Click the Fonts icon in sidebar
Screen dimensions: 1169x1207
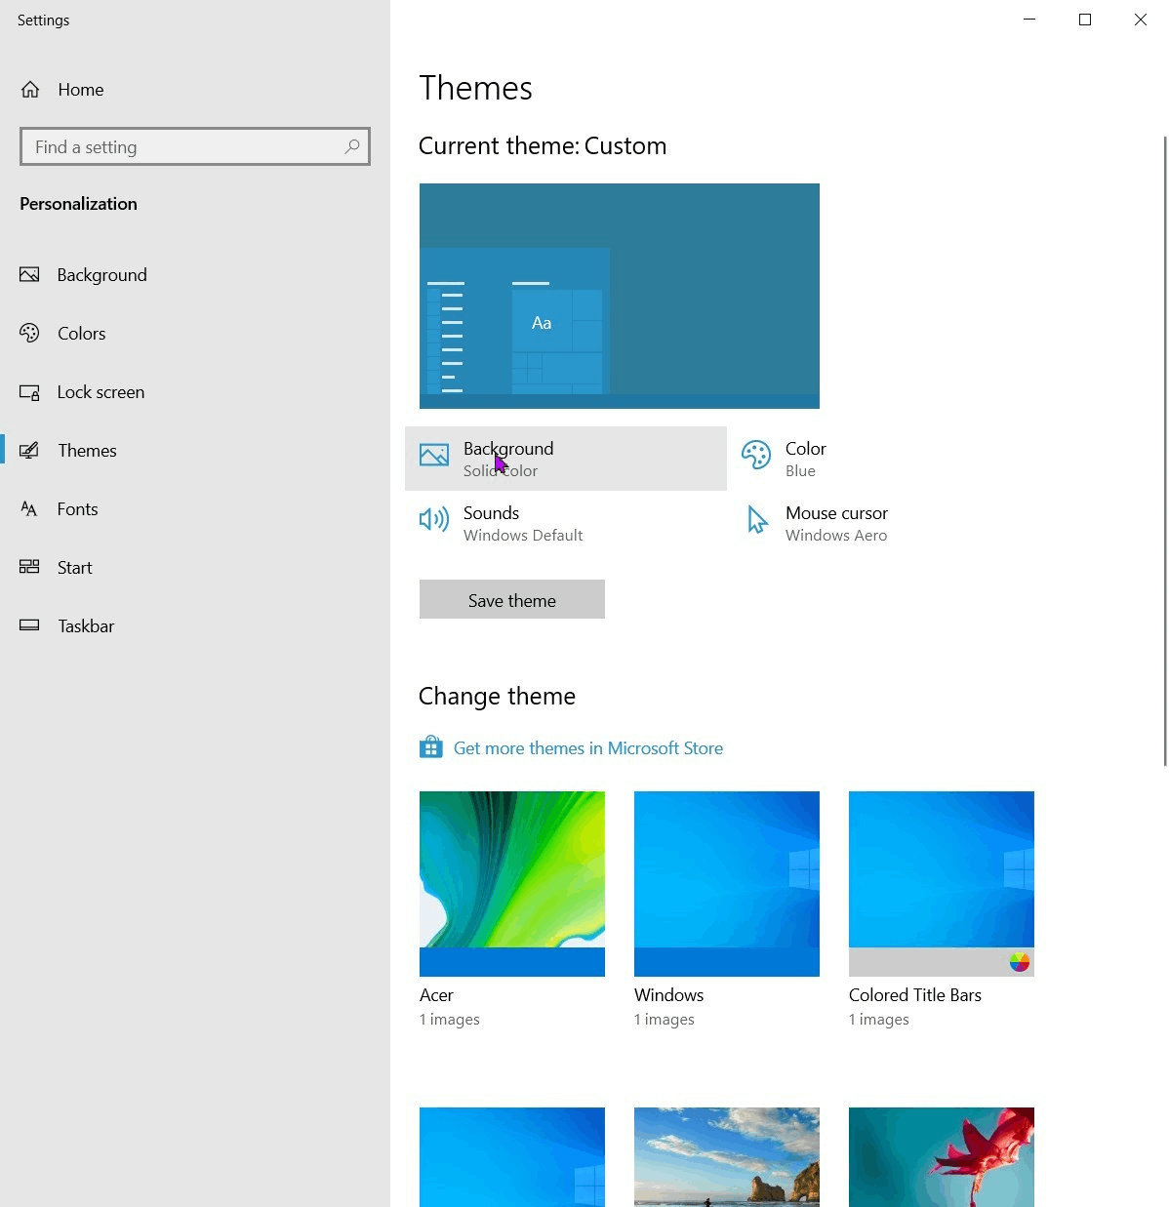click(29, 509)
